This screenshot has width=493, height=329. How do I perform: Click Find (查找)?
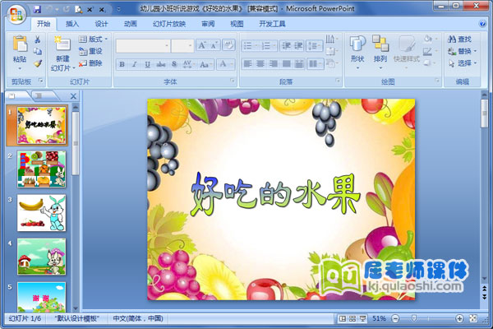[x=459, y=39]
